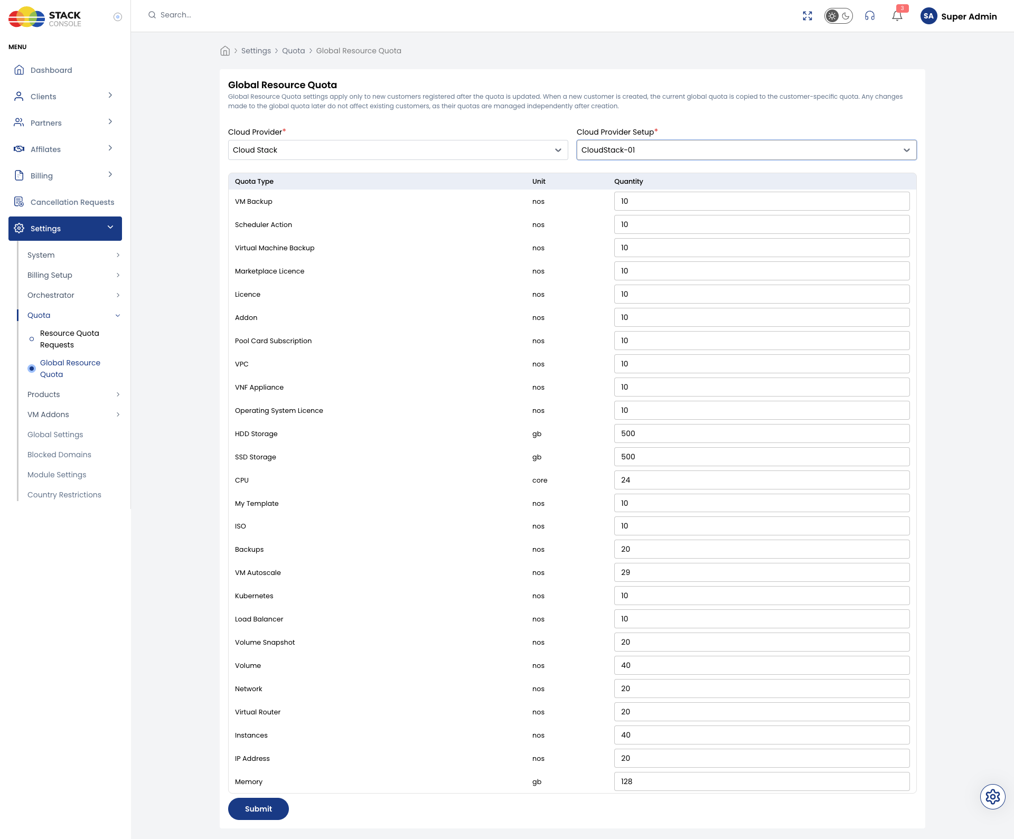Collapse the Settings menu

coord(65,229)
